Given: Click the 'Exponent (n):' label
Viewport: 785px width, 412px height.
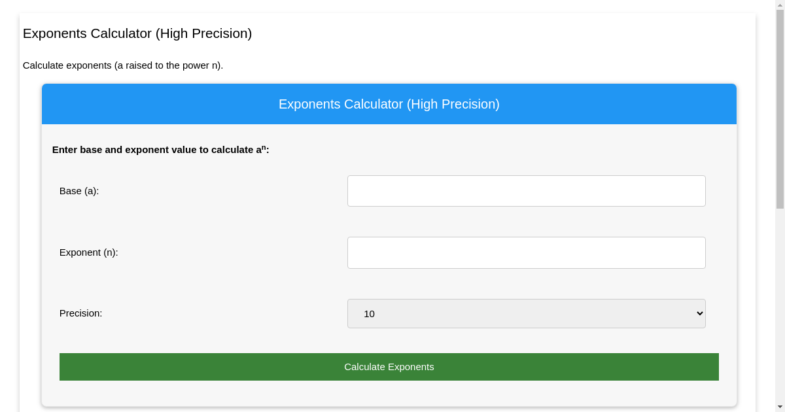Looking at the screenshot, I should point(88,252).
